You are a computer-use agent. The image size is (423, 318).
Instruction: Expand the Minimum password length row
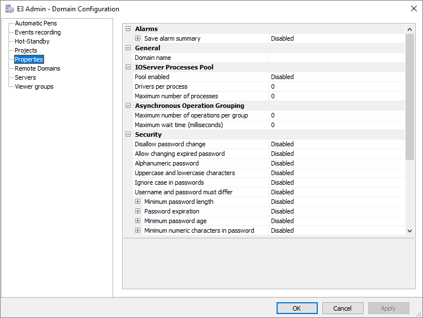pyautogui.click(x=137, y=201)
